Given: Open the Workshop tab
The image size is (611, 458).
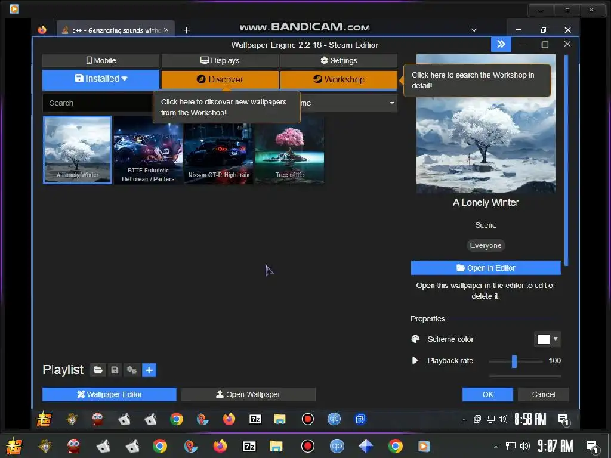Looking at the screenshot, I should (339, 79).
